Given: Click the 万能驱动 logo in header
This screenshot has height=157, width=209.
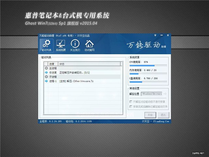Looking at the screenshot, I should (x=146, y=45).
